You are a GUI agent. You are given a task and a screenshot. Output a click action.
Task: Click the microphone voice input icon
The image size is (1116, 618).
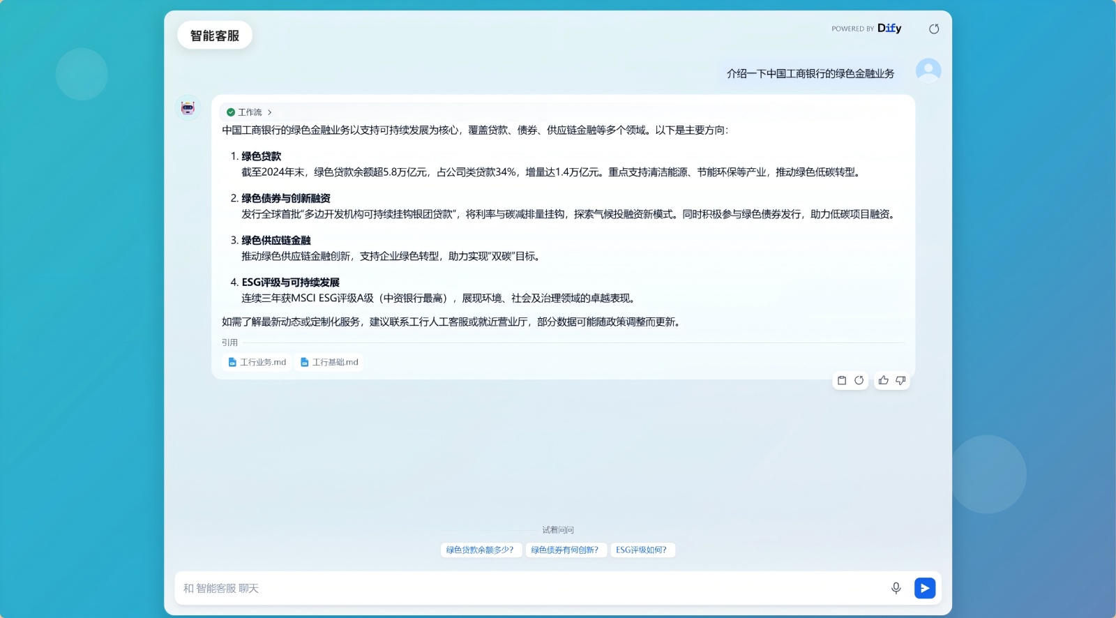tap(896, 588)
